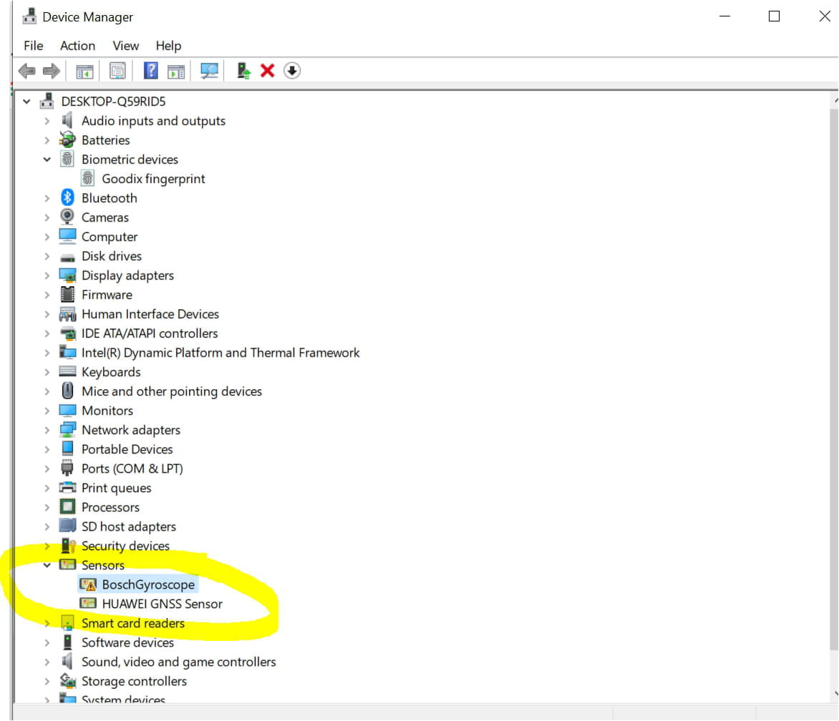This screenshot has height=721, width=839.
Task: Open the File menu
Action: coord(33,46)
